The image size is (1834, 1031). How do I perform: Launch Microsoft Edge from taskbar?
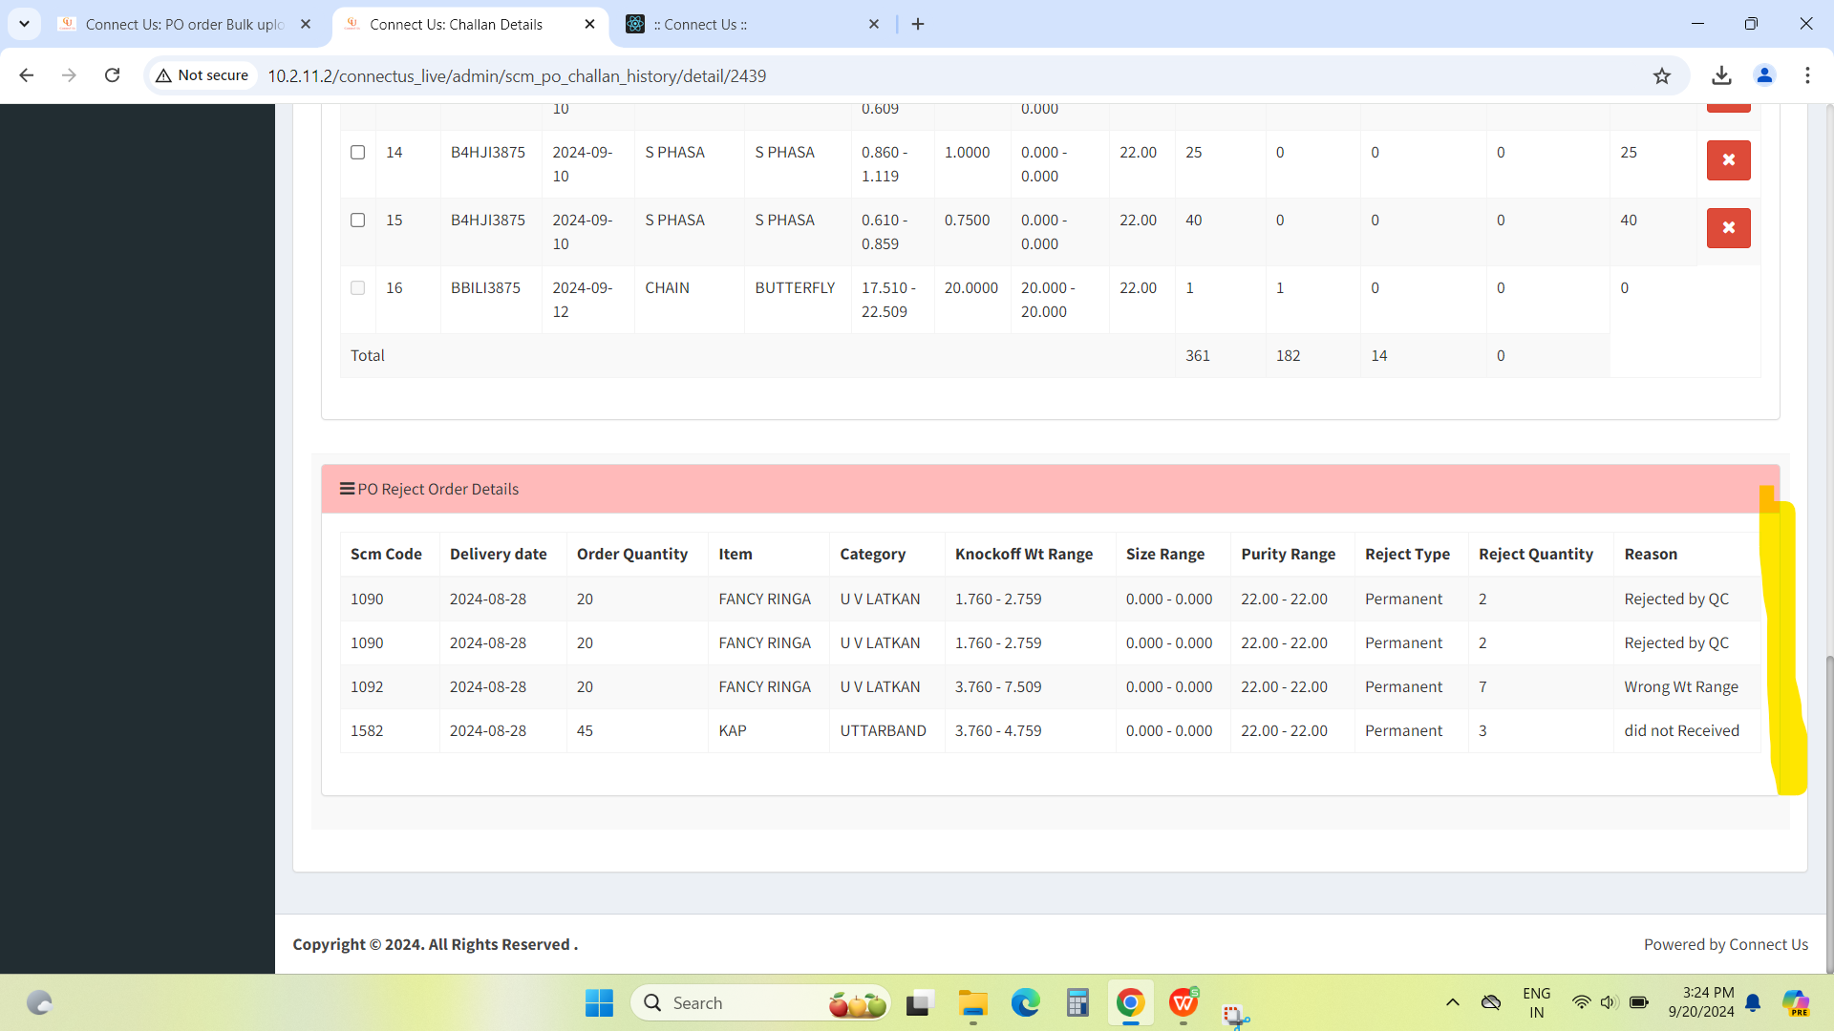[1025, 1003]
